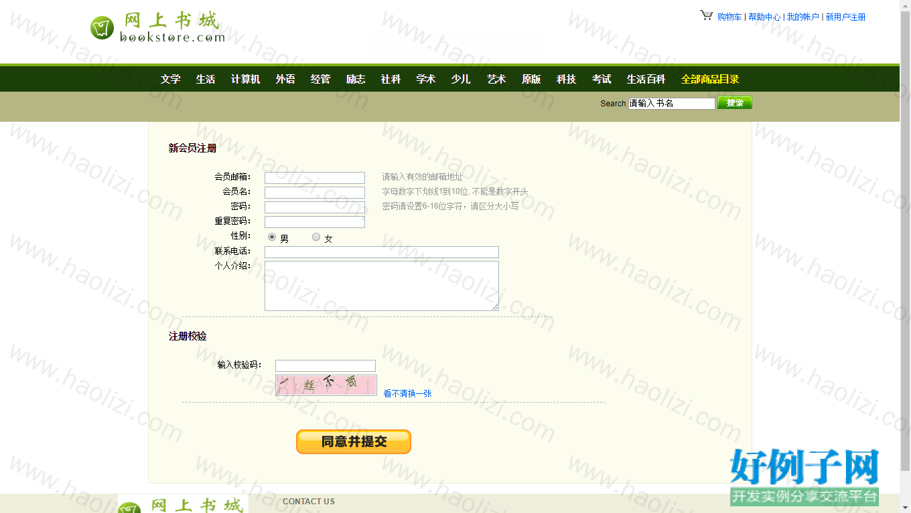Click the 注册校验 heading

coord(188,336)
